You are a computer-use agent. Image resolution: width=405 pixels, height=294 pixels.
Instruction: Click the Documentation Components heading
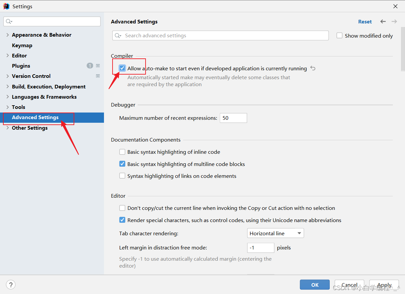(146, 140)
